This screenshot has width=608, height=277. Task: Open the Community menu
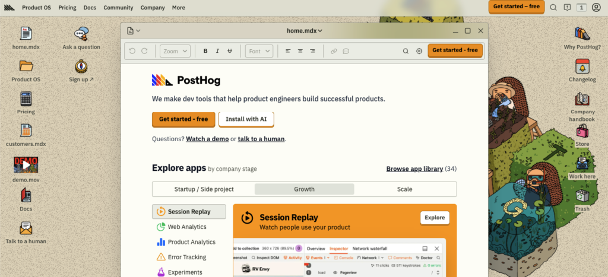pyautogui.click(x=118, y=7)
